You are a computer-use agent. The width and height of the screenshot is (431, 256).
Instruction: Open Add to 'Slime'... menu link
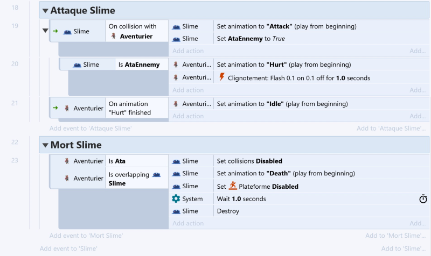click(x=403, y=248)
